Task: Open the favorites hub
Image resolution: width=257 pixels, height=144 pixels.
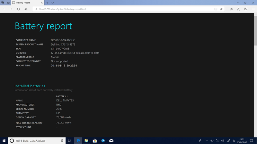Action: click(x=231, y=9)
